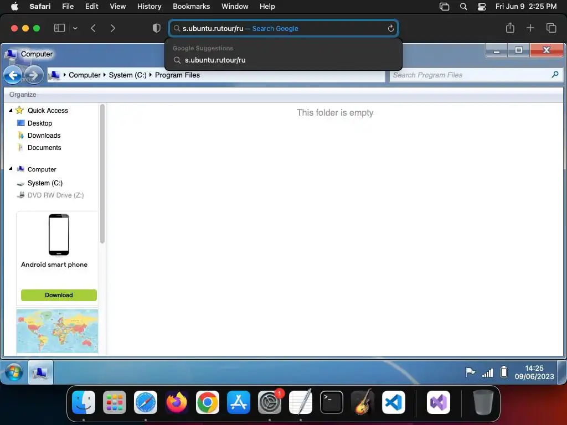Click the Show desktop strip in the taskbar

coord(562,372)
